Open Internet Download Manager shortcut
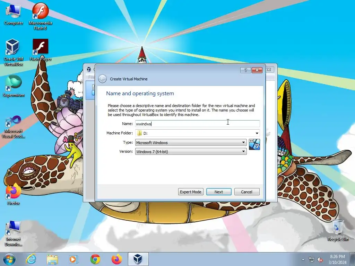Viewport: 355px width, 266px height. pos(14,233)
